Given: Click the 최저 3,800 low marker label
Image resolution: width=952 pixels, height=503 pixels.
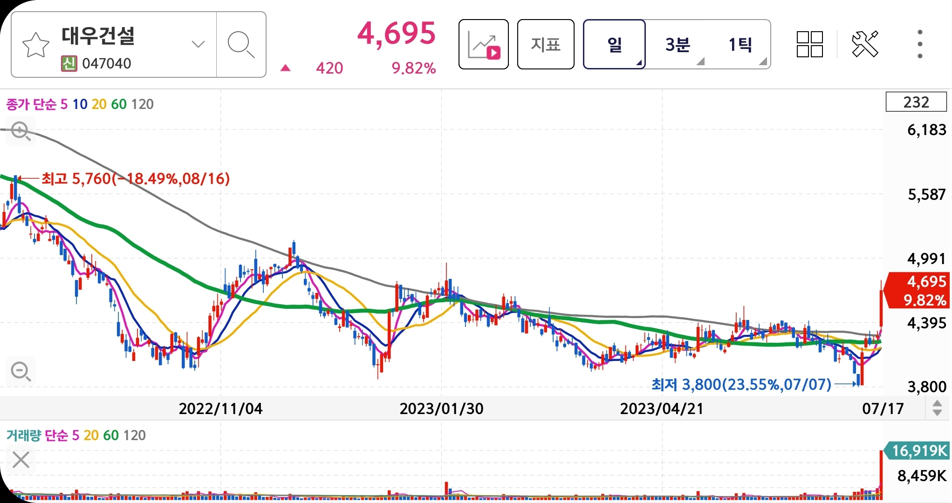Looking at the screenshot, I should tap(741, 384).
